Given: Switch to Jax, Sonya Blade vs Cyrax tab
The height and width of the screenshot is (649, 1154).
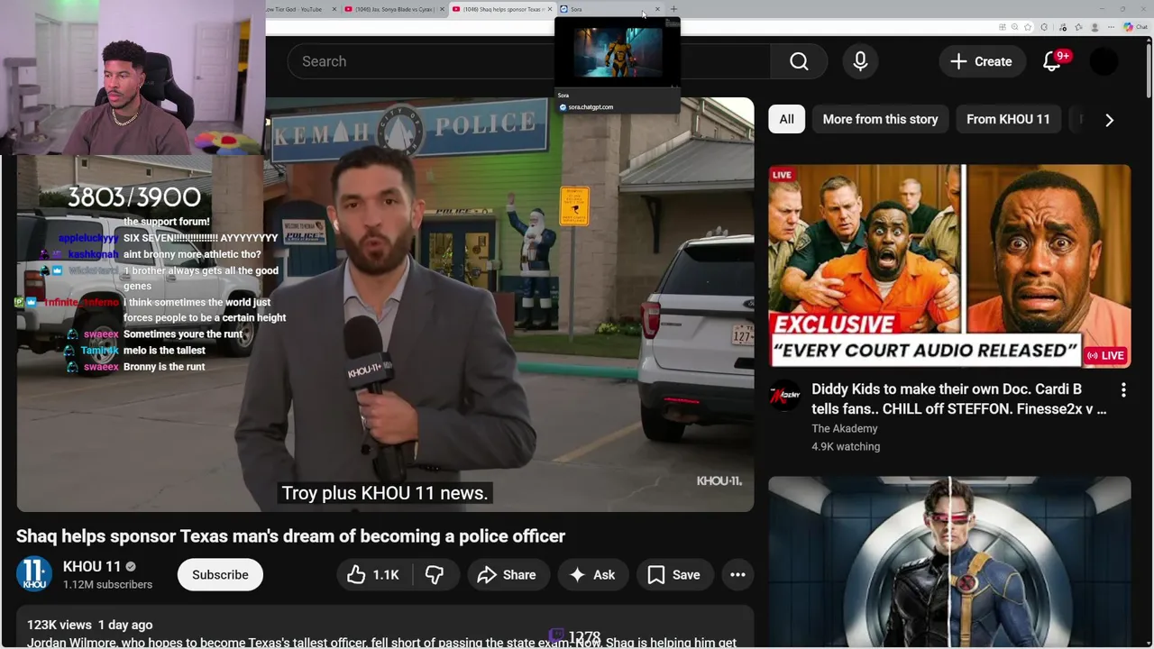Looking at the screenshot, I should pos(394,9).
